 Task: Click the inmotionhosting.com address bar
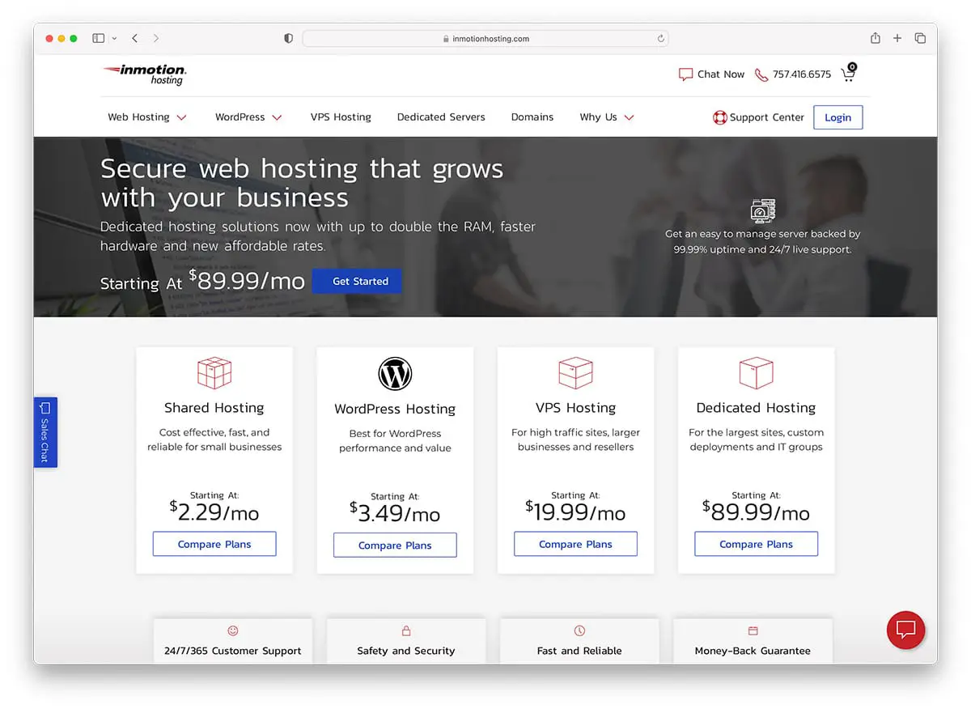(485, 38)
